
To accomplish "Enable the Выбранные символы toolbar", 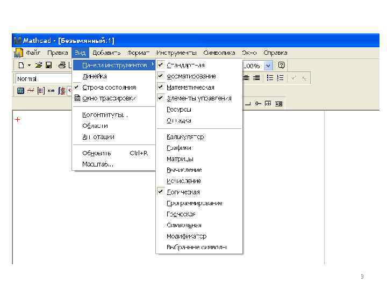I will click(x=199, y=247).
